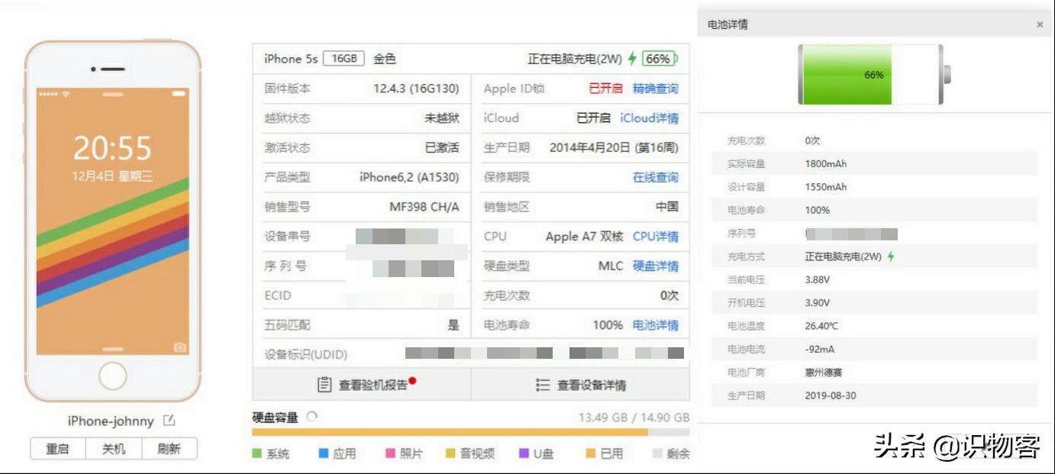Click the clipboard icon on 查看验机报告 button
The image size is (1055, 474).
click(324, 385)
